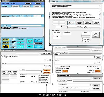Click the Execute button in MediaInfo window
This screenshot has width=104, height=97.
[71, 23]
